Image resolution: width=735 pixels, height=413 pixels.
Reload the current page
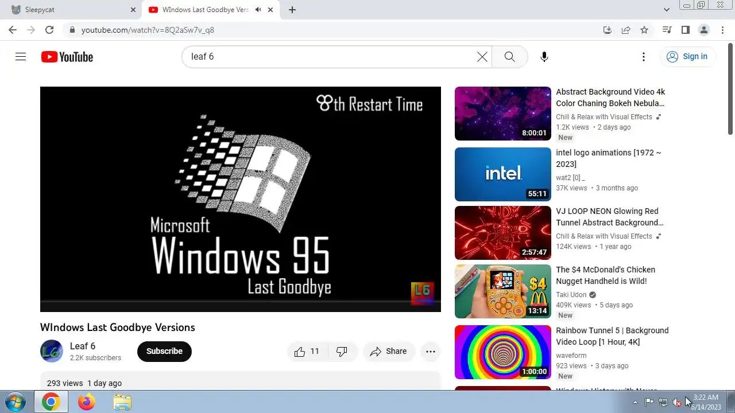pyautogui.click(x=49, y=30)
